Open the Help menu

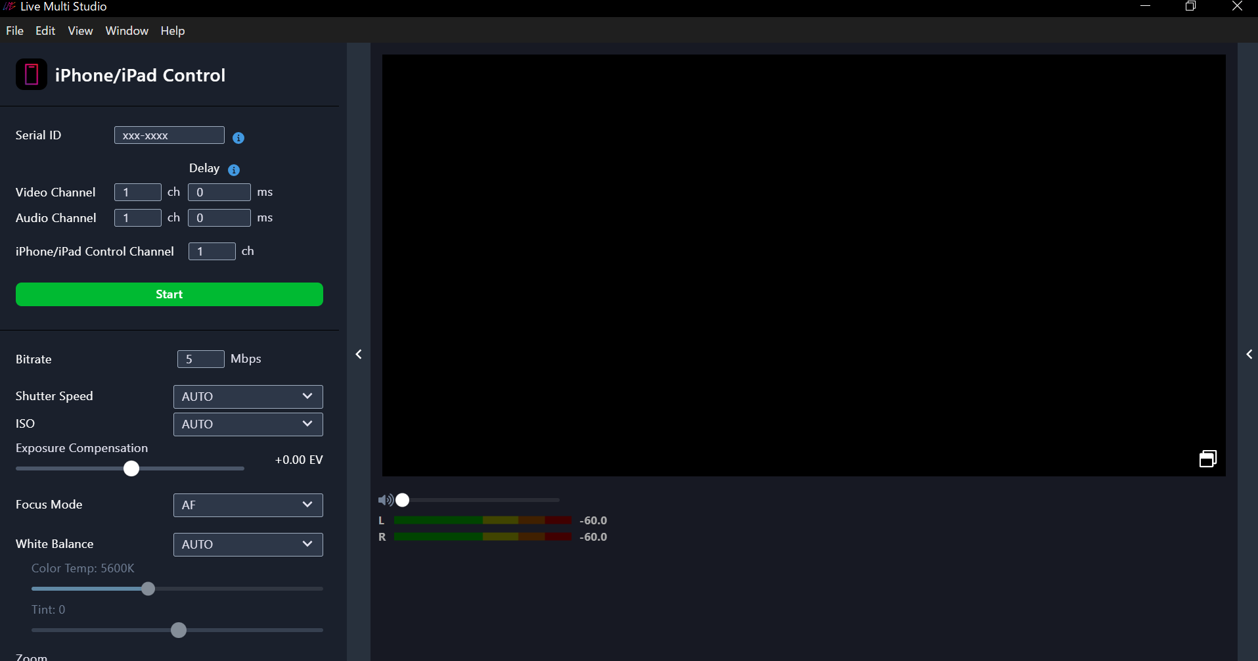(173, 31)
